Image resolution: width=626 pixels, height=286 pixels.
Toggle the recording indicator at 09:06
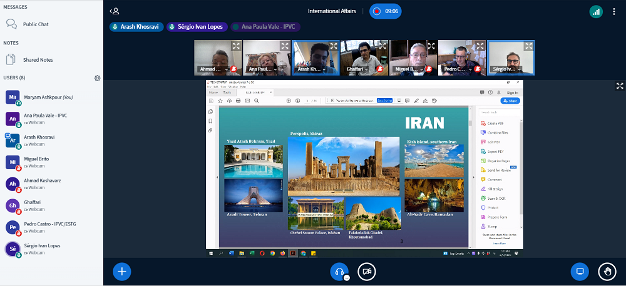(x=385, y=11)
